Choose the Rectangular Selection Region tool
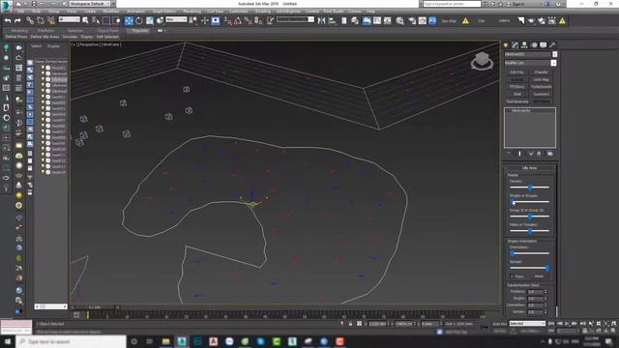Screen dimensions: 619x348 [x=106, y=20]
